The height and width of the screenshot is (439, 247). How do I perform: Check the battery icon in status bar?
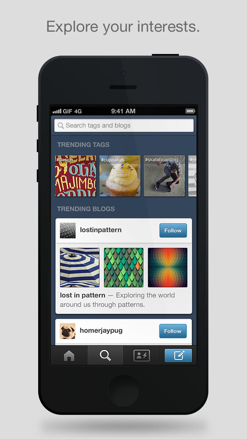[191, 111]
